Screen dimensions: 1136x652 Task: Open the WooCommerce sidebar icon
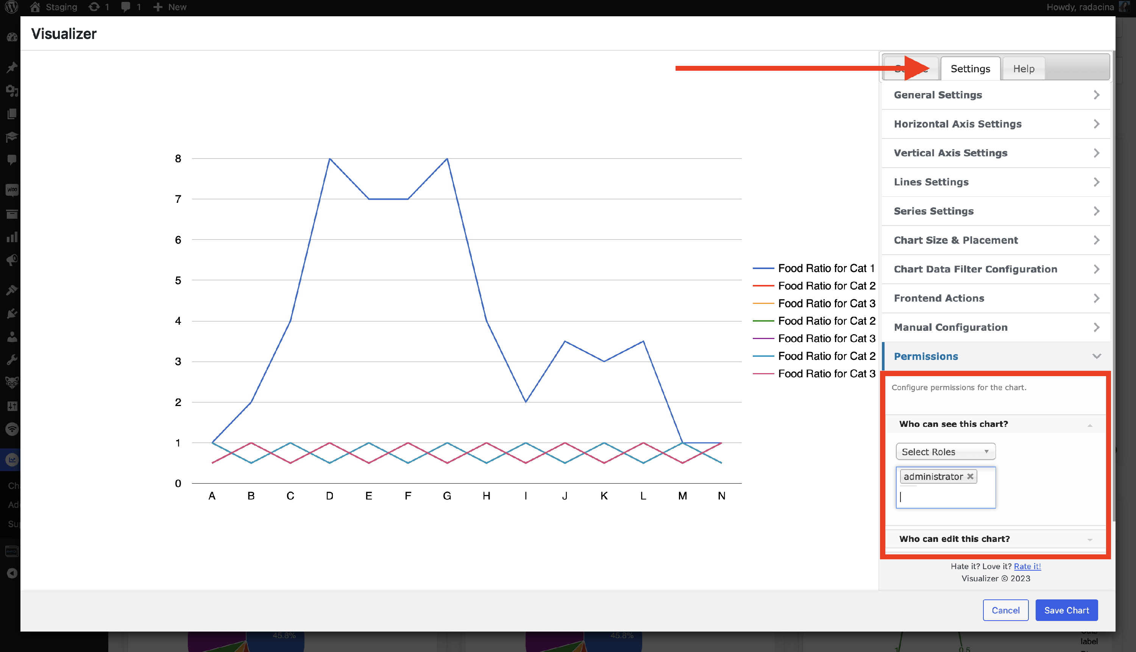[x=12, y=190]
